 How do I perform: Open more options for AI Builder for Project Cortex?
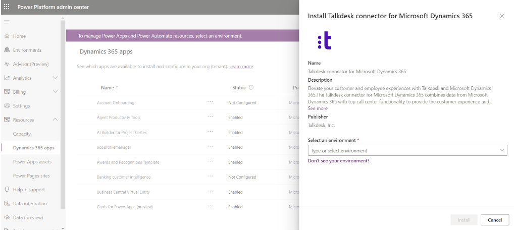[x=210, y=132]
